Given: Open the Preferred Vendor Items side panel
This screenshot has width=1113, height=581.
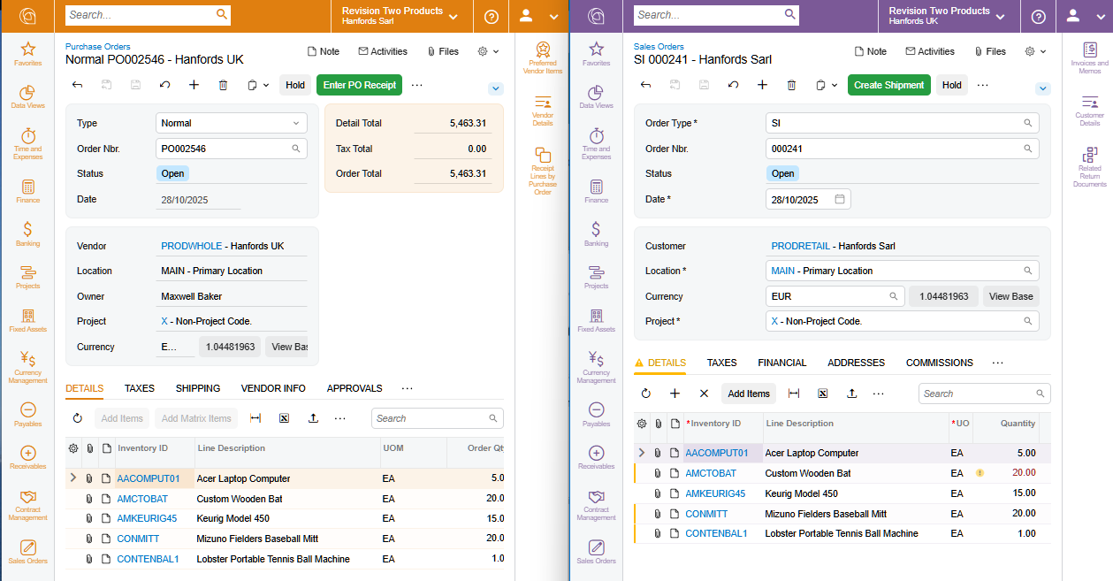Looking at the screenshot, I should 541,57.
